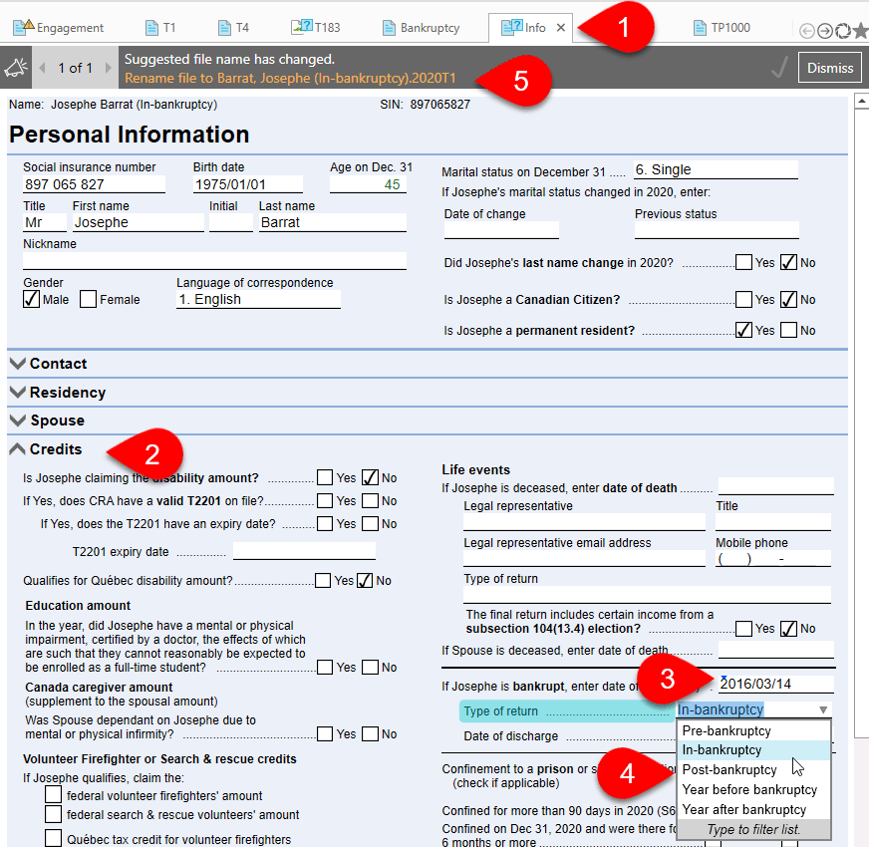869x847 pixels.
Task: Click the refresh circular arrows icon
Action: click(843, 31)
